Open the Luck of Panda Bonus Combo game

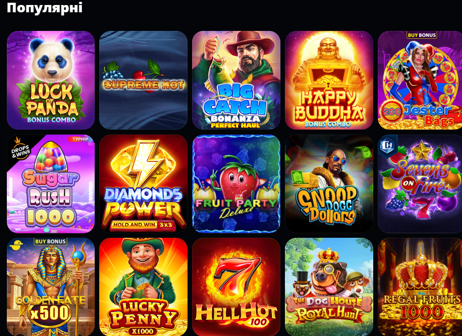pyautogui.click(x=51, y=80)
